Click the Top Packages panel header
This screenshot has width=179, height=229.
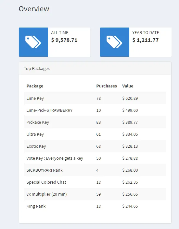click(95, 68)
